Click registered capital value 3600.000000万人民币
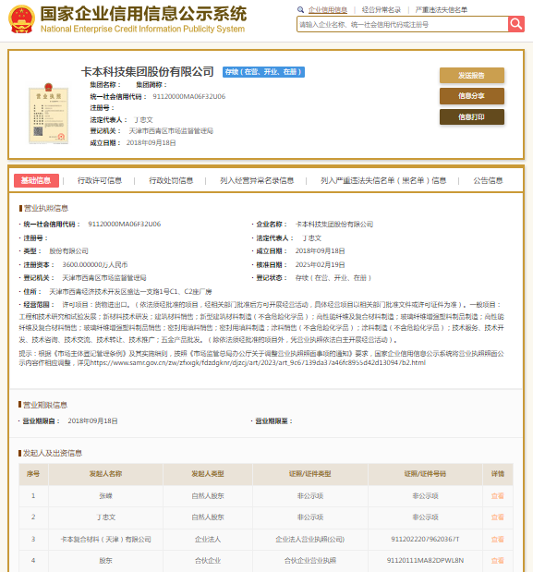Screen dimensions: 533x572 coord(95,264)
